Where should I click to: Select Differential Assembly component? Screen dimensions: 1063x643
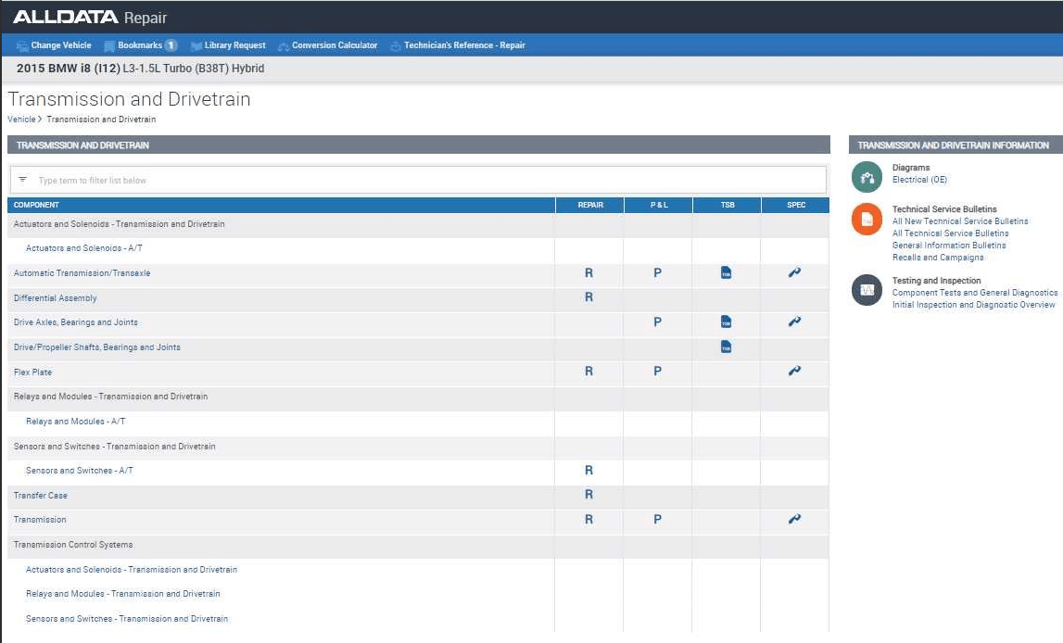[55, 298]
